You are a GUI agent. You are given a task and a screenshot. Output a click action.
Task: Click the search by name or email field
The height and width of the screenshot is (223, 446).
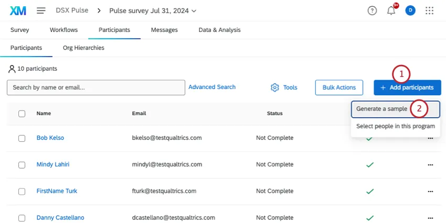pyautogui.click(x=96, y=87)
